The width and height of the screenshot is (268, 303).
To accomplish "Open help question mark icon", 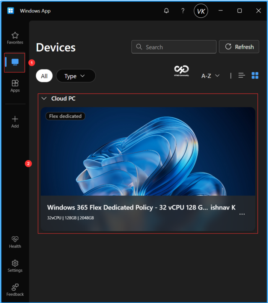I will [x=183, y=11].
